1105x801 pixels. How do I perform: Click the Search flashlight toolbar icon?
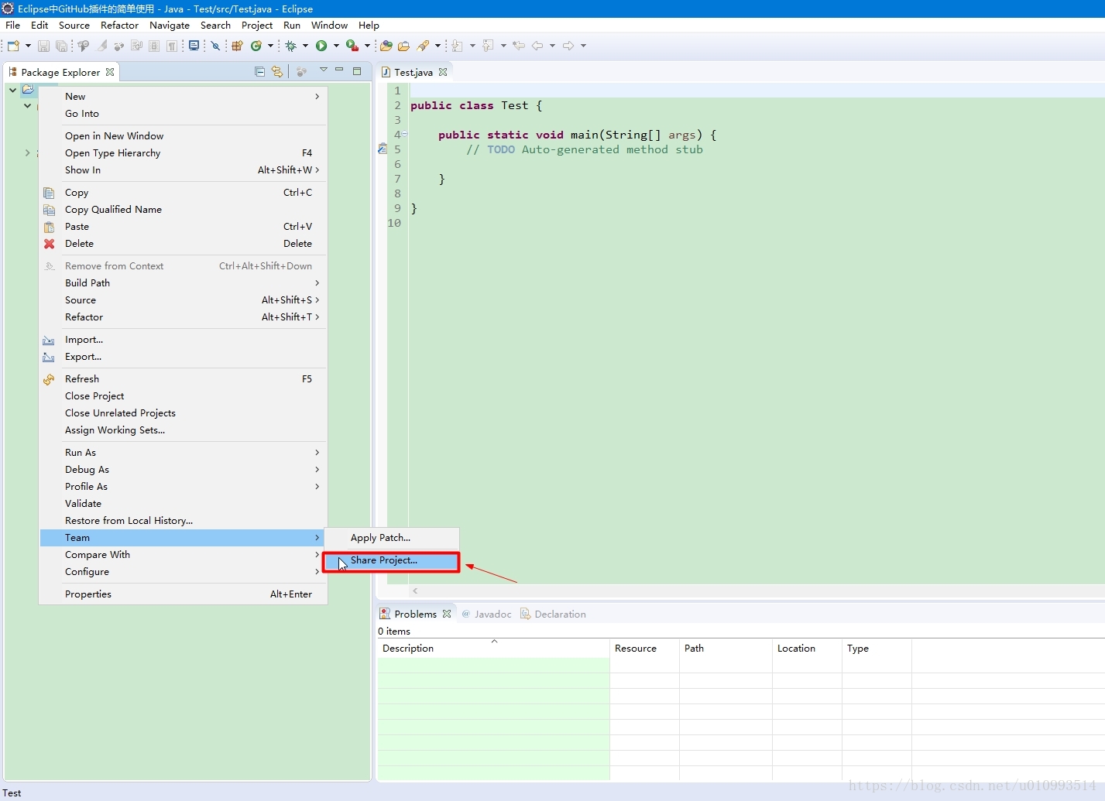pyautogui.click(x=423, y=46)
